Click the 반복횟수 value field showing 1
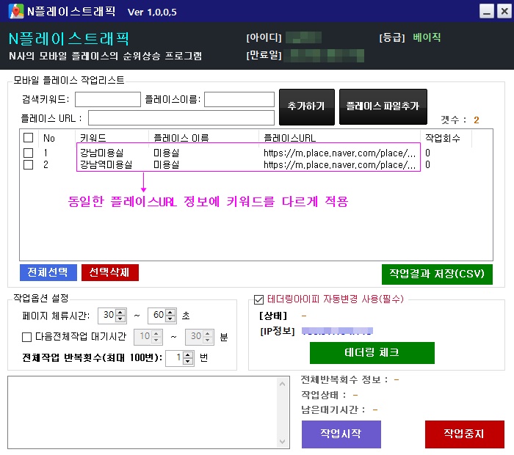This screenshot has width=514, height=455. click(175, 358)
